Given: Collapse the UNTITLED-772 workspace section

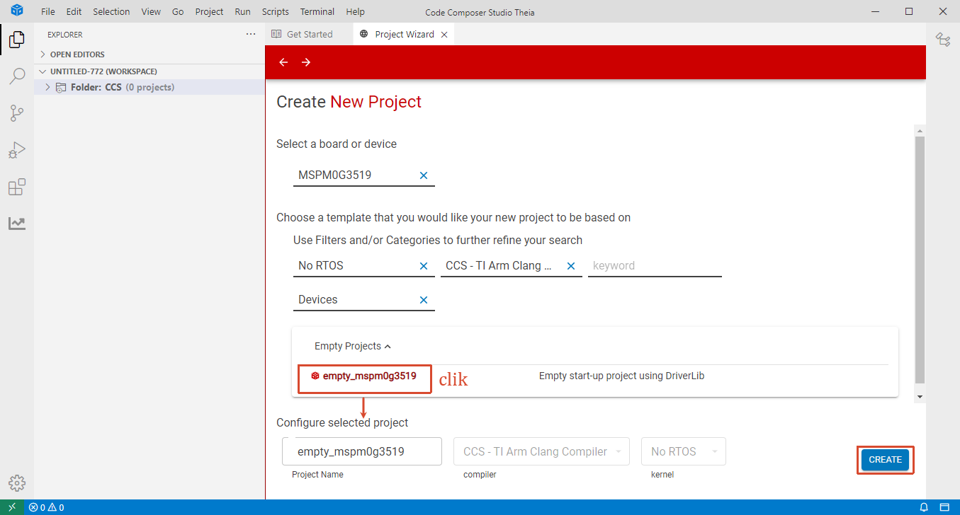Looking at the screenshot, I should point(103,71).
